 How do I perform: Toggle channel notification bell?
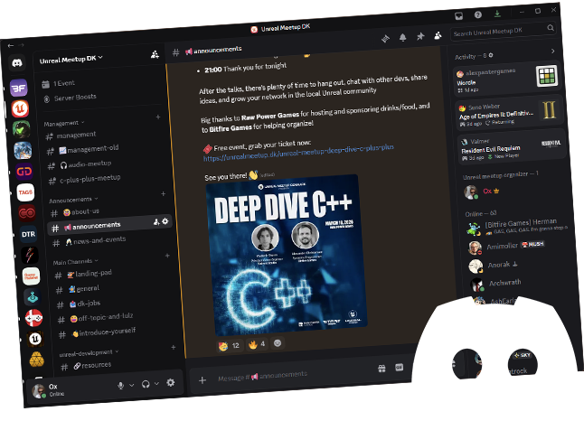coord(403,37)
